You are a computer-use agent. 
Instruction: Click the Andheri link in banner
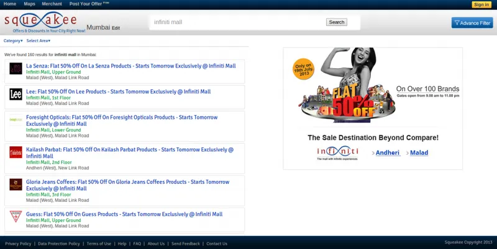click(388, 152)
